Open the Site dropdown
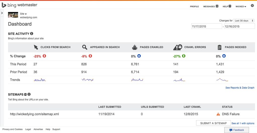 pos(23,14)
